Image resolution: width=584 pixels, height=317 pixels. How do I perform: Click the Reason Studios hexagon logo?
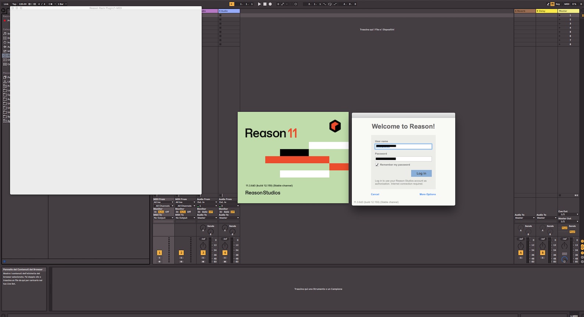coord(335,126)
